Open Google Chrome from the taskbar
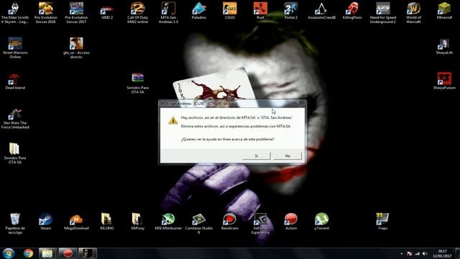 29,253
